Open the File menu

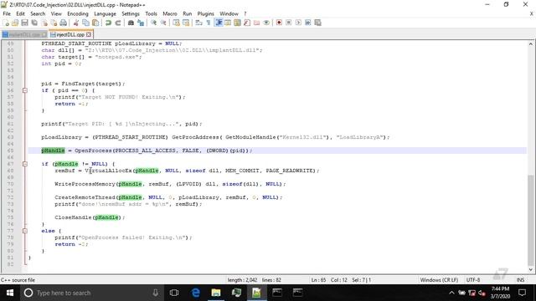(x=7, y=13)
